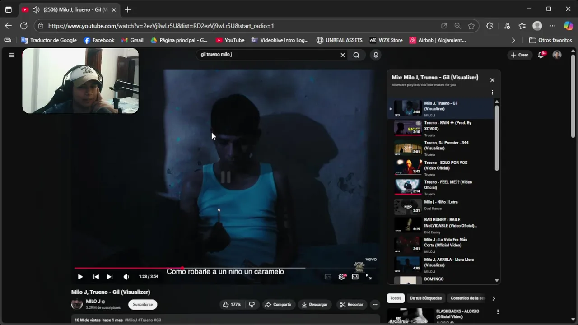Screen dimensions: 578x325
Task: Reload the page in the browser
Action: pyautogui.click(x=23, y=26)
